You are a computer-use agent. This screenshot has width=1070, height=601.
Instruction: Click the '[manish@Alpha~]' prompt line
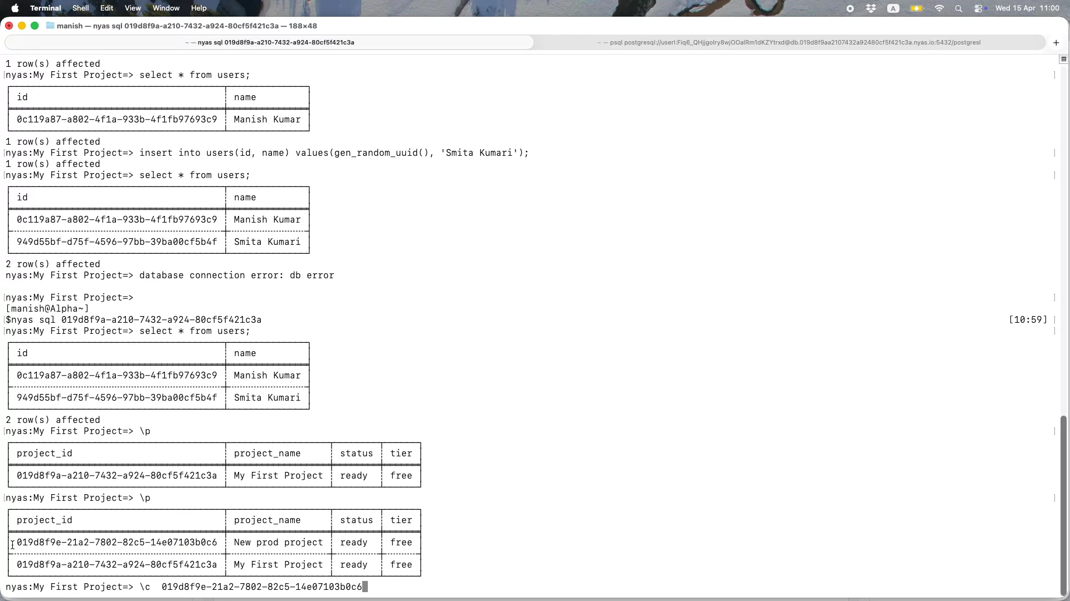click(47, 308)
